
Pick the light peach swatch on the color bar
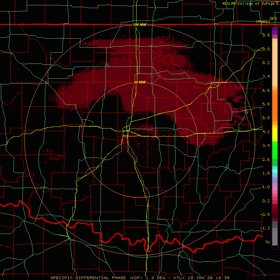click(x=275, y=64)
